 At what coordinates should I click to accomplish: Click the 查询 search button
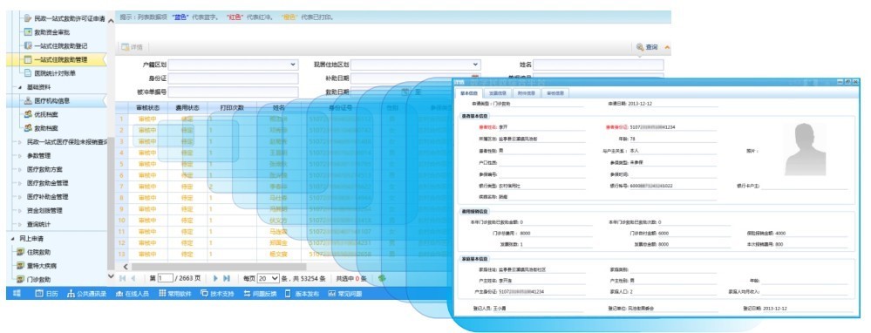pyautogui.click(x=647, y=48)
